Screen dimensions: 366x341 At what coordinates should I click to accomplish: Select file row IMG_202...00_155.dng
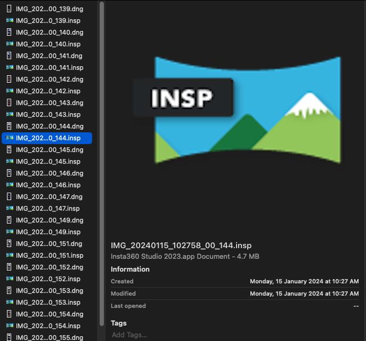click(47, 337)
